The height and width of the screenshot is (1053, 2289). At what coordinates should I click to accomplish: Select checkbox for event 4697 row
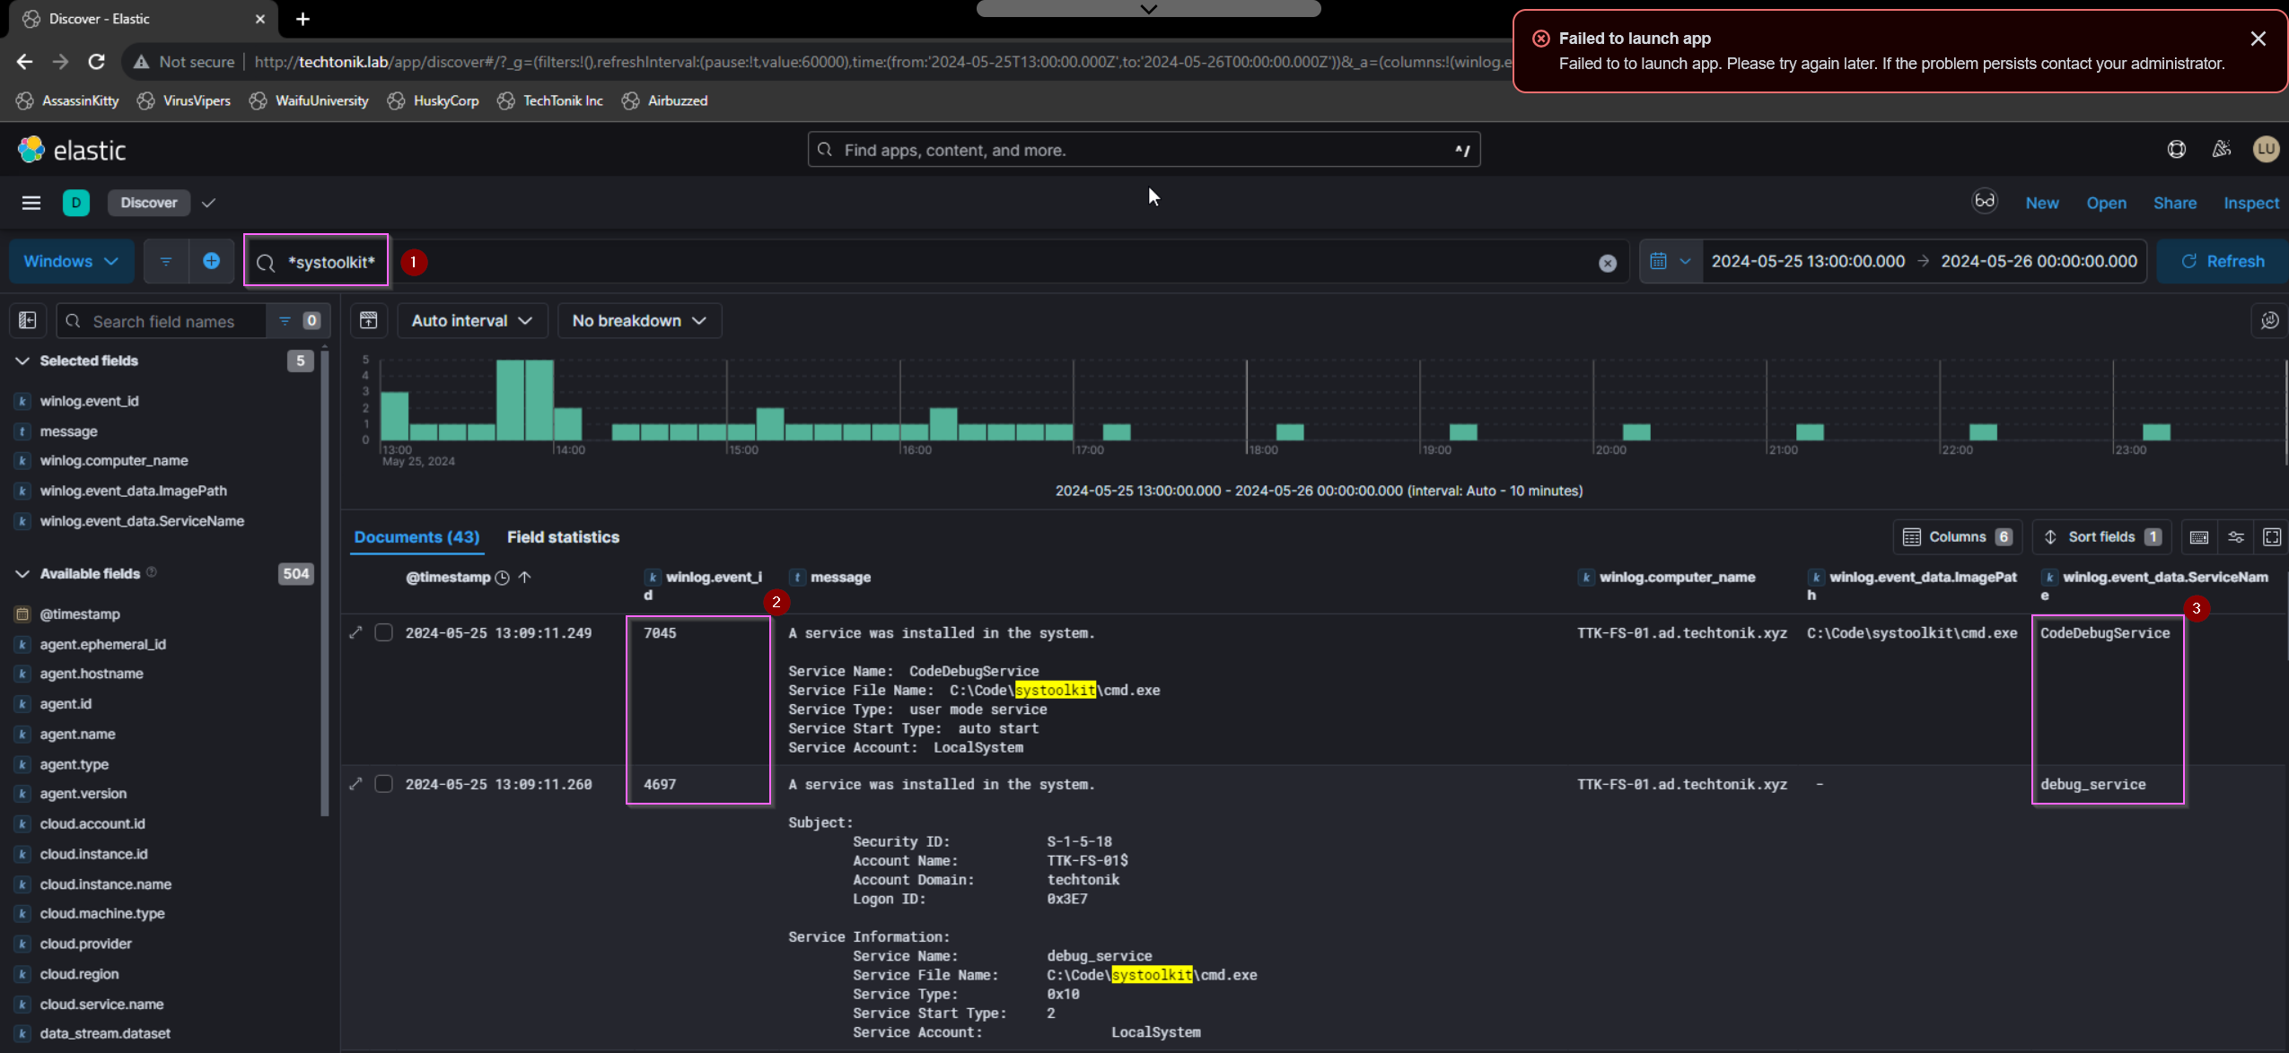coord(383,784)
